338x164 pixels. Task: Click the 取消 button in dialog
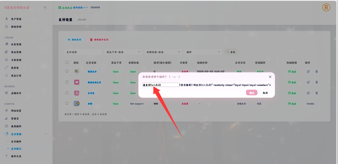pos(265,93)
